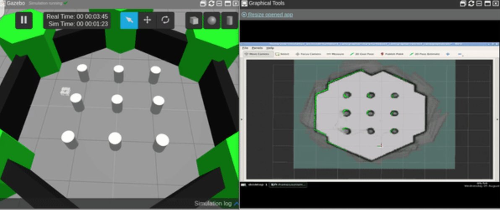Click the Graphical Tools monitor icon in title

click(244, 3)
